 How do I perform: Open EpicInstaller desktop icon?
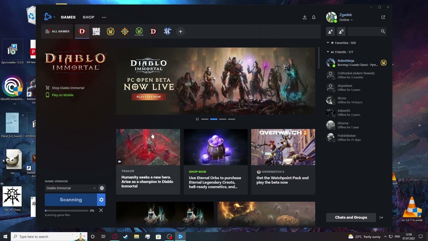pyautogui.click(x=12, y=52)
